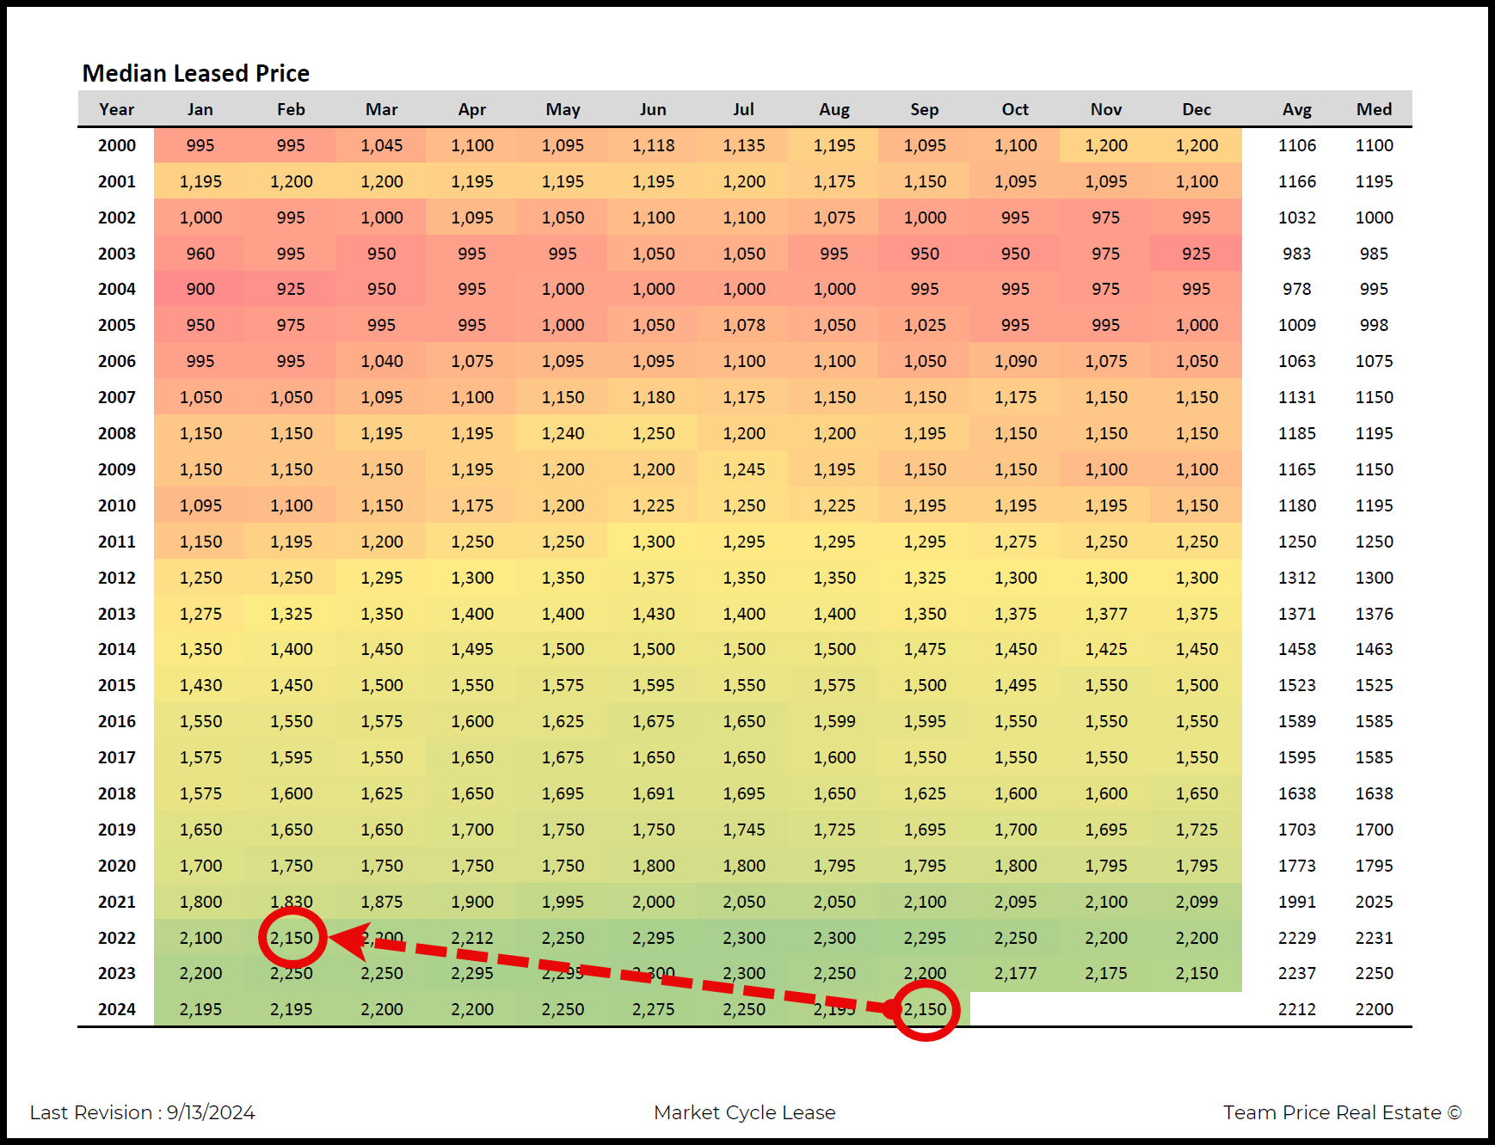Select the 1,240 cell in May 2008
Image resolution: width=1495 pixels, height=1145 pixels.
point(563,433)
